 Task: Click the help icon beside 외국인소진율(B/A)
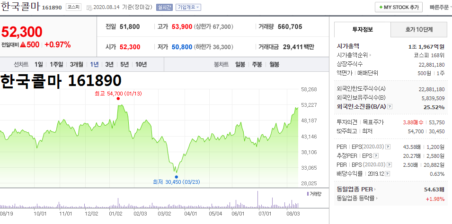[x=390, y=107]
